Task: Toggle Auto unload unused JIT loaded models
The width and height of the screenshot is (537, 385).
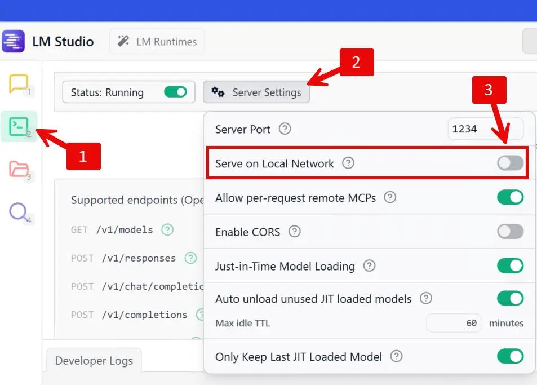Action: [510, 298]
